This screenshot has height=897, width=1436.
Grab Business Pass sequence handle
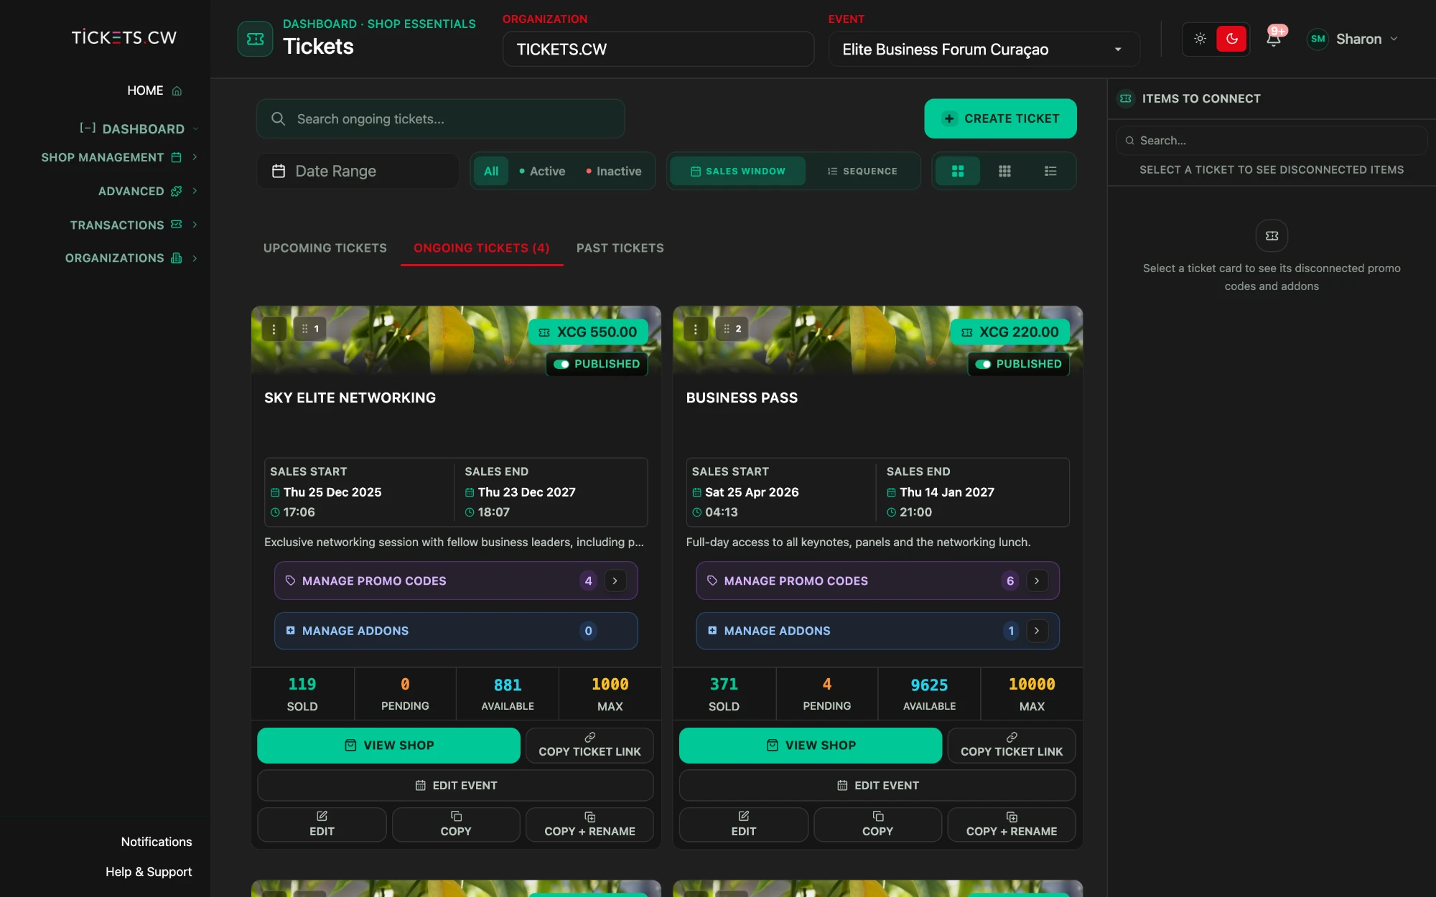point(732,329)
